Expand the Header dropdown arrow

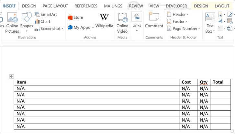[x=187, y=14]
